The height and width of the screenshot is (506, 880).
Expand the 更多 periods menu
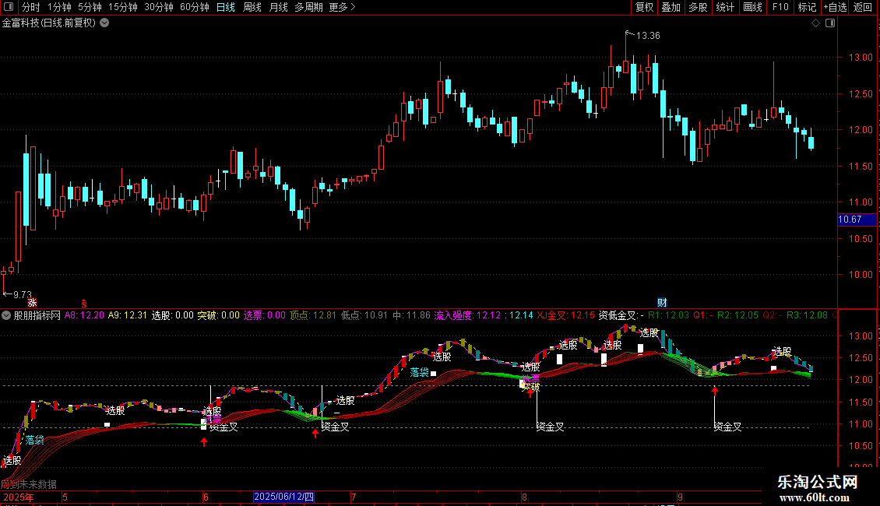pyautogui.click(x=343, y=7)
